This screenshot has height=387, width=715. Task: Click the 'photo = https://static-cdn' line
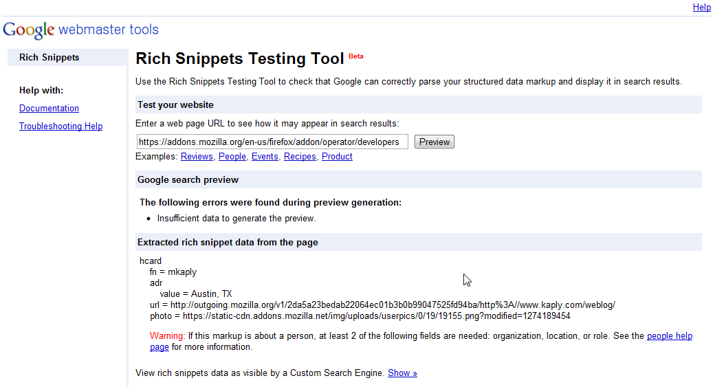pyautogui.click(x=360, y=316)
